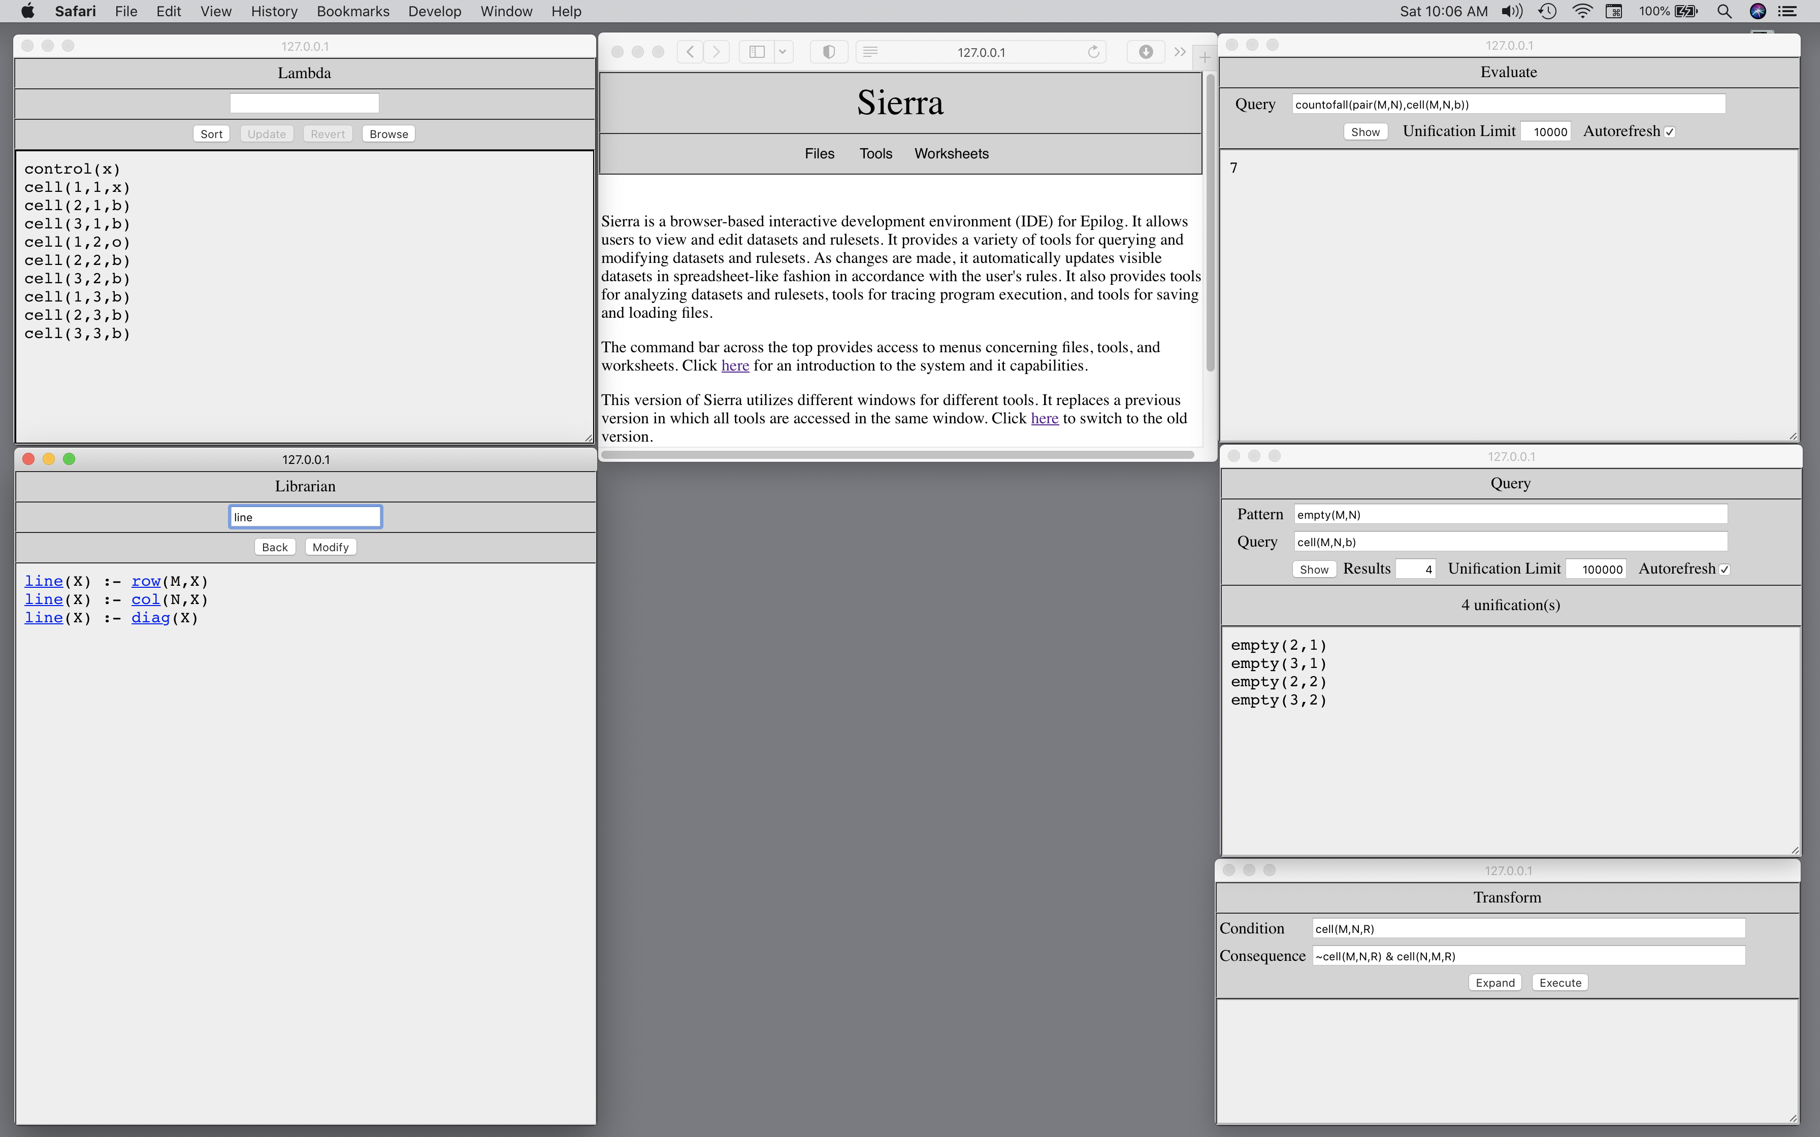Click the Lambda window search field
Viewport: 1820px width, 1137px height.
[304, 103]
